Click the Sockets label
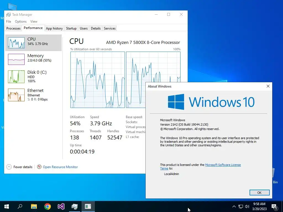This screenshot has height=212, width=283. point(132,122)
